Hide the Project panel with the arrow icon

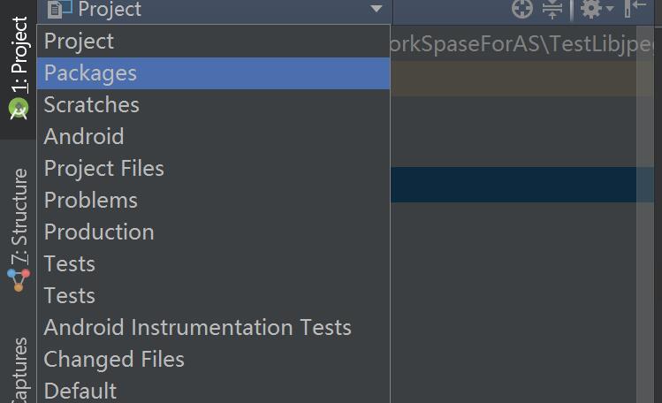click(x=635, y=9)
